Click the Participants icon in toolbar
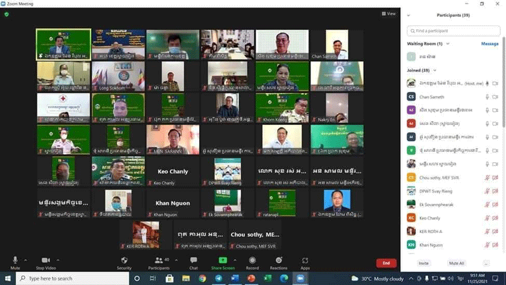This screenshot has width=506, height=285. pyautogui.click(x=158, y=261)
